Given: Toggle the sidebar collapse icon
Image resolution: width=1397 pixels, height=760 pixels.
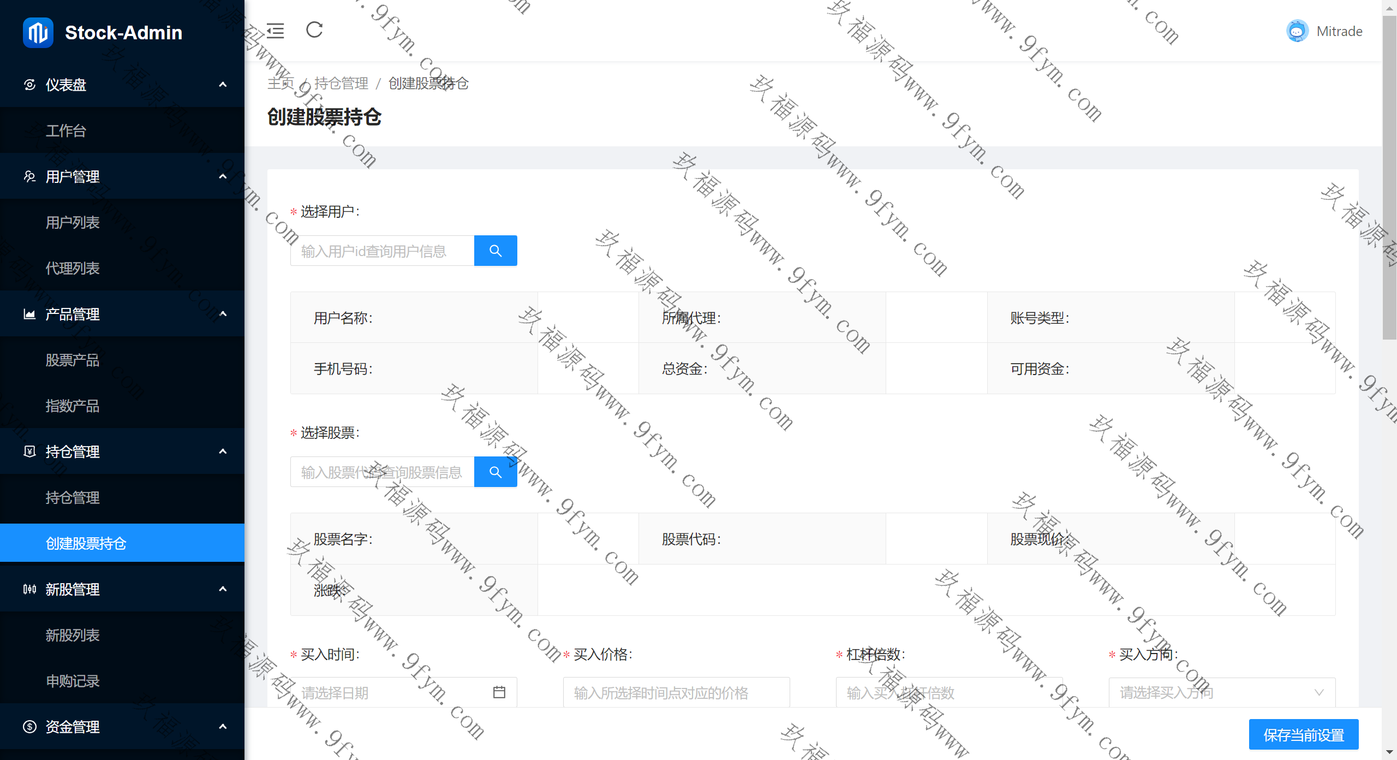Looking at the screenshot, I should click(275, 31).
